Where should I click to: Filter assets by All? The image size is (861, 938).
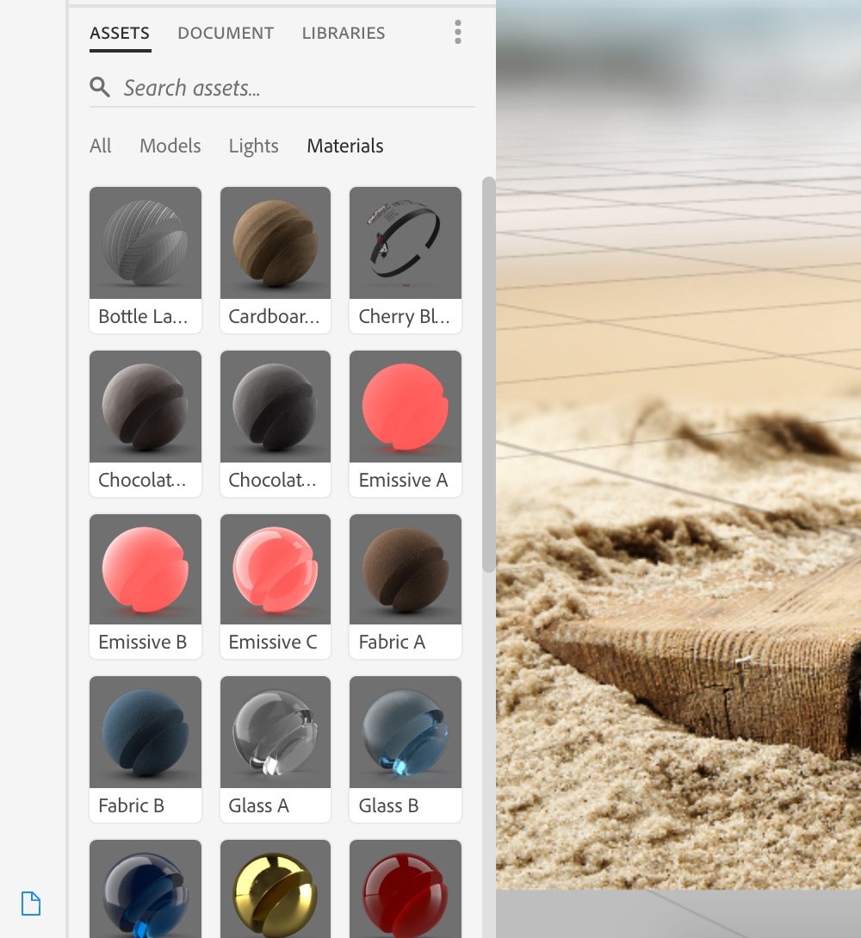tap(101, 146)
